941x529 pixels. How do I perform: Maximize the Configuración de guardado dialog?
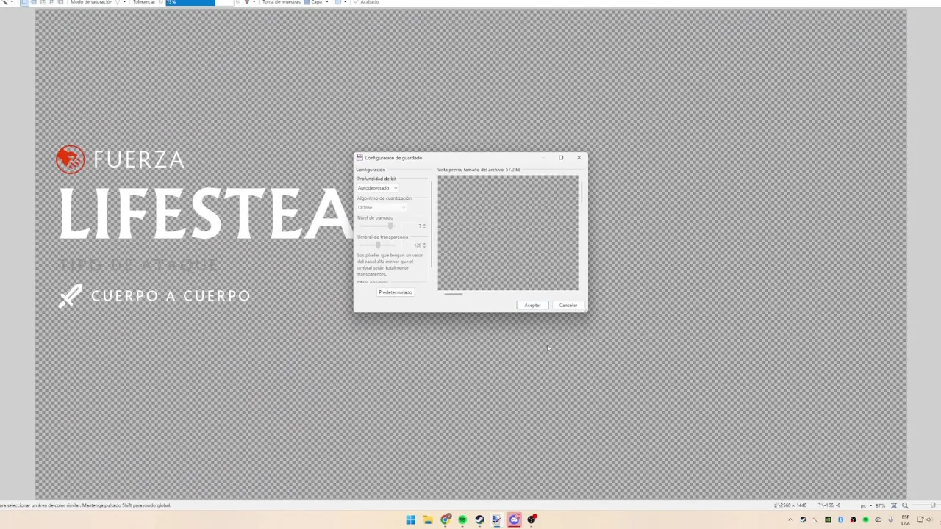click(x=561, y=157)
